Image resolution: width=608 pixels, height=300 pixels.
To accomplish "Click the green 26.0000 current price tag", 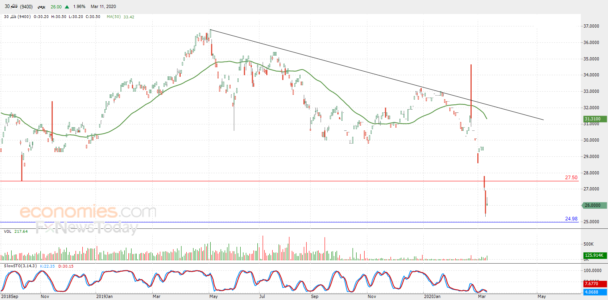I will click(x=595, y=205).
